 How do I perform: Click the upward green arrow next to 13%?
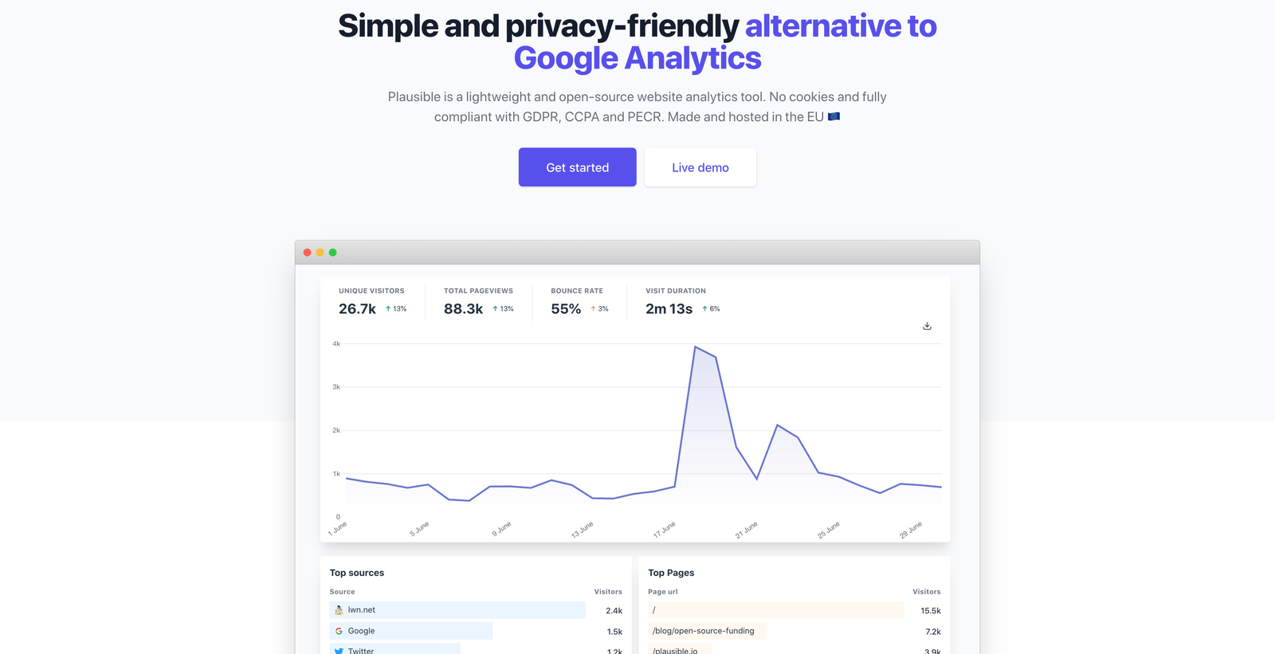point(387,308)
